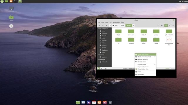Switch to icon view
The width and height of the screenshot is (188, 105).
click(166, 25)
